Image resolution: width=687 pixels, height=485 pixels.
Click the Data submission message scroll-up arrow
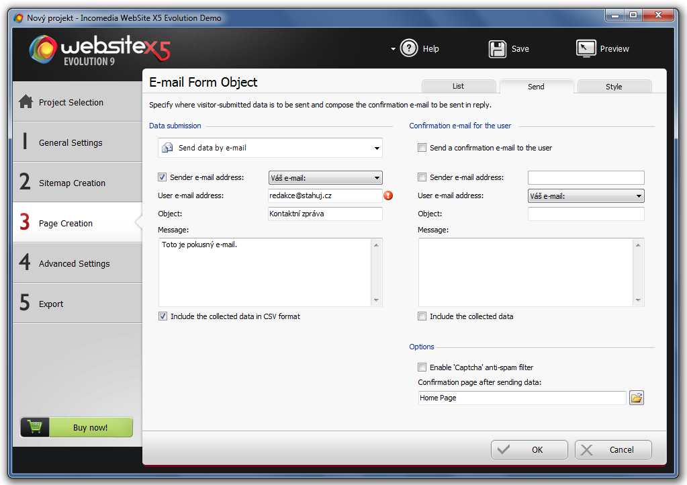click(x=376, y=245)
